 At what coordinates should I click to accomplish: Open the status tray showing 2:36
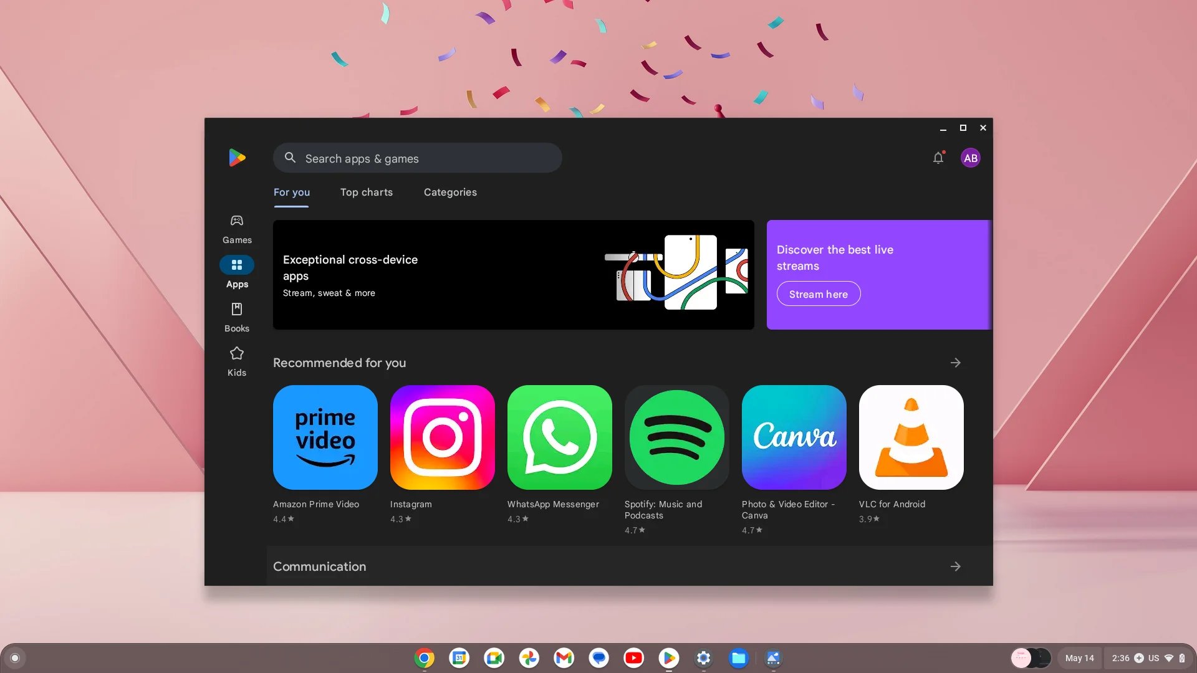click(1148, 658)
